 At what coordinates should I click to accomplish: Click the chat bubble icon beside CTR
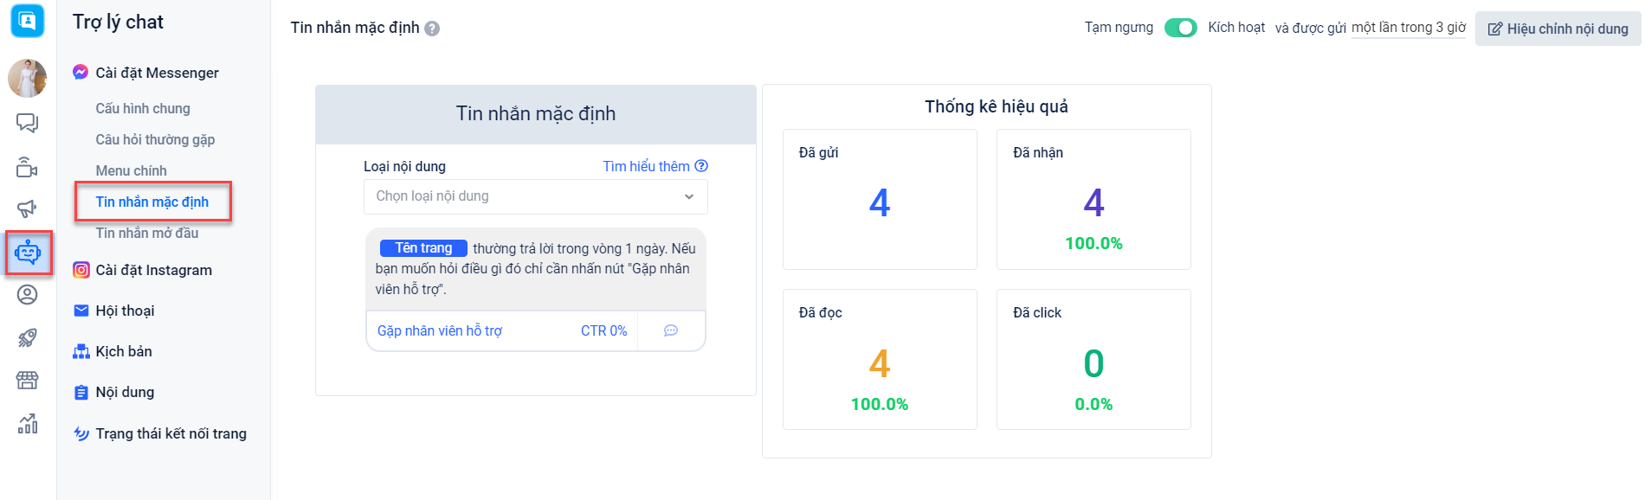point(671,330)
